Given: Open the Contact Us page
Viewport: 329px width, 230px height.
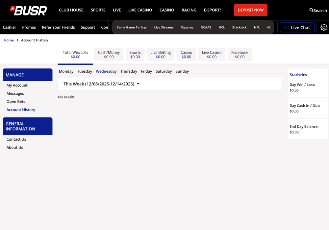Looking at the screenshot, I should tap(16, 139).
